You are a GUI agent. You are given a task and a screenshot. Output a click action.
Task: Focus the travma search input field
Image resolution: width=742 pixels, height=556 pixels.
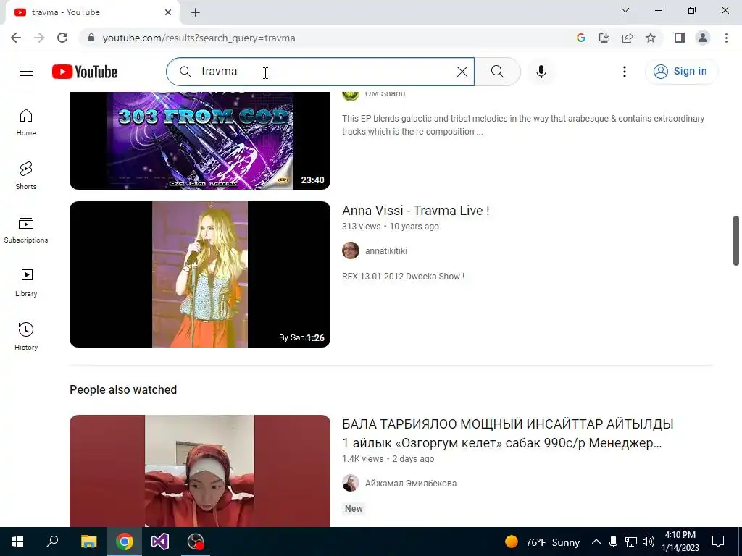pyautogui.click(x=322, y=72)
